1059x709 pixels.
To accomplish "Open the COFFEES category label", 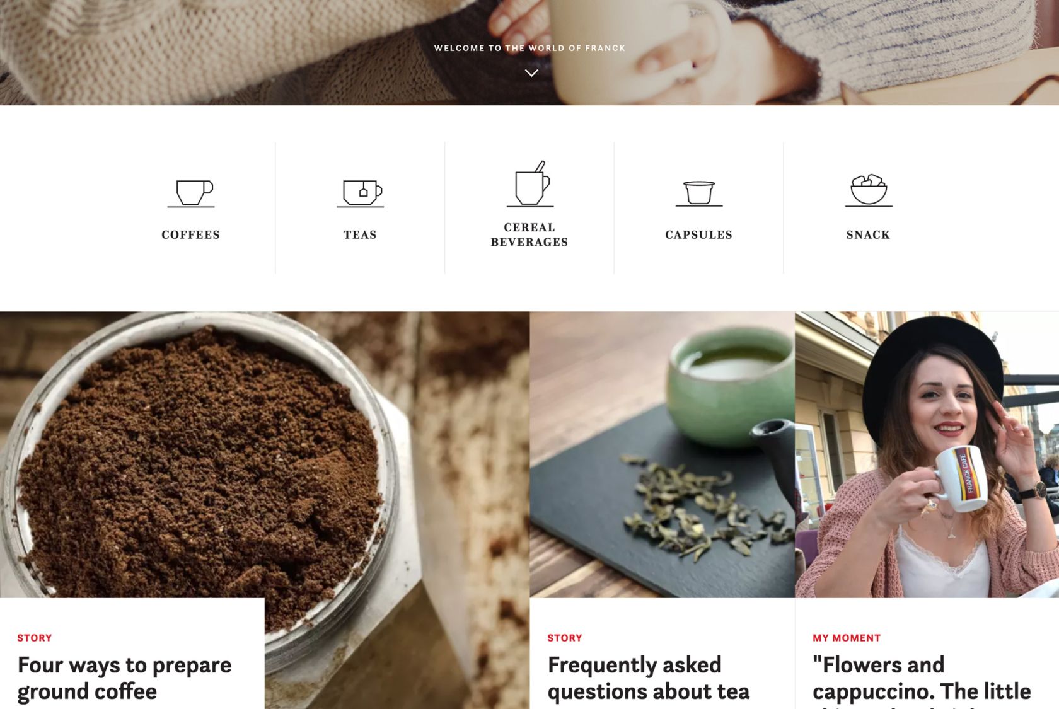I will [x=190, y=234].
